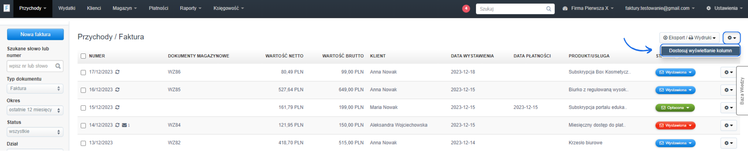Click the recurring icon beside invoice 17/12/2023
The width and height of the screenshot is (748, 151).
(117, 72)
